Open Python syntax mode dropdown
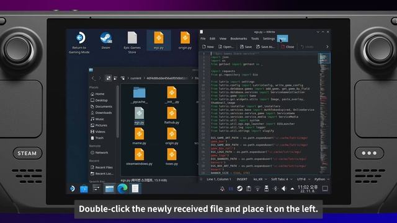397x223 pixels. point(322,179)
